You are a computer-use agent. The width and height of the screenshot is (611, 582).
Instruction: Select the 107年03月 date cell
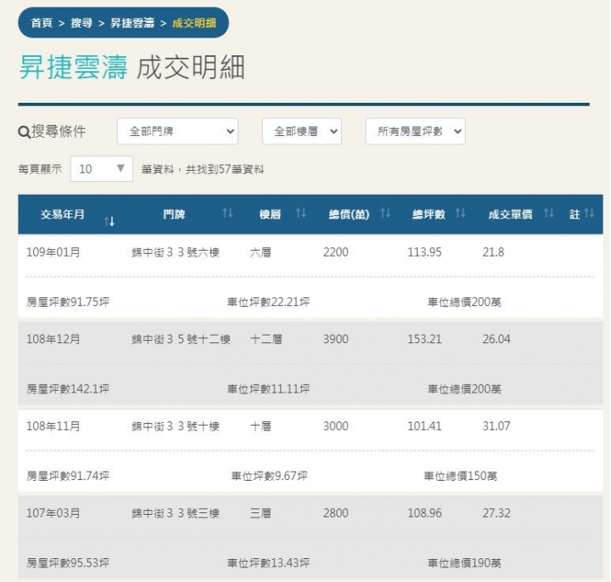click(x=53, y=513)
